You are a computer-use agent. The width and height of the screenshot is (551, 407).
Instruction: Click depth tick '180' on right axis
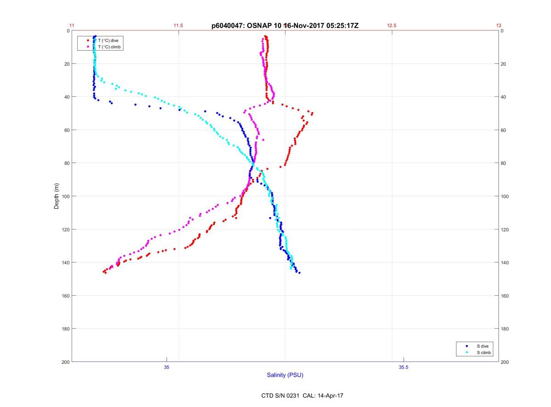pyautogui.click(x=505, y=329)
